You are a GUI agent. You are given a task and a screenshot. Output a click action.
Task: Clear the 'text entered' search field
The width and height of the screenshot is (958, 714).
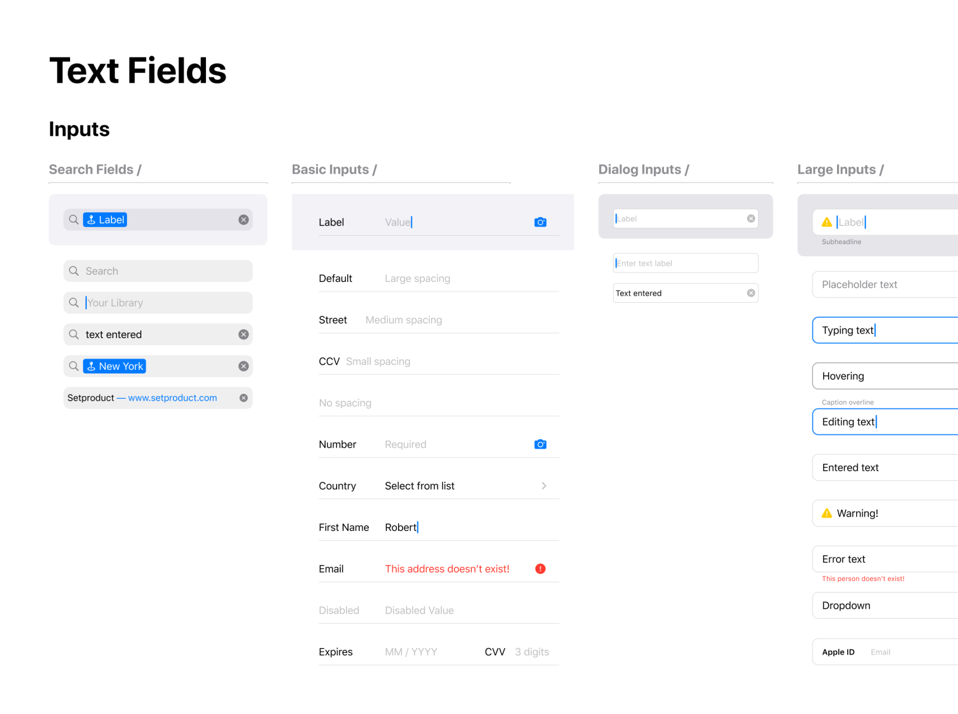244,335
